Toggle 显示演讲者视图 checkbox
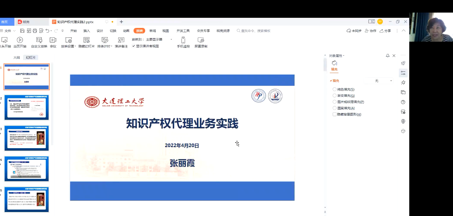Viewport: 453px width, 216px height. 133,46
